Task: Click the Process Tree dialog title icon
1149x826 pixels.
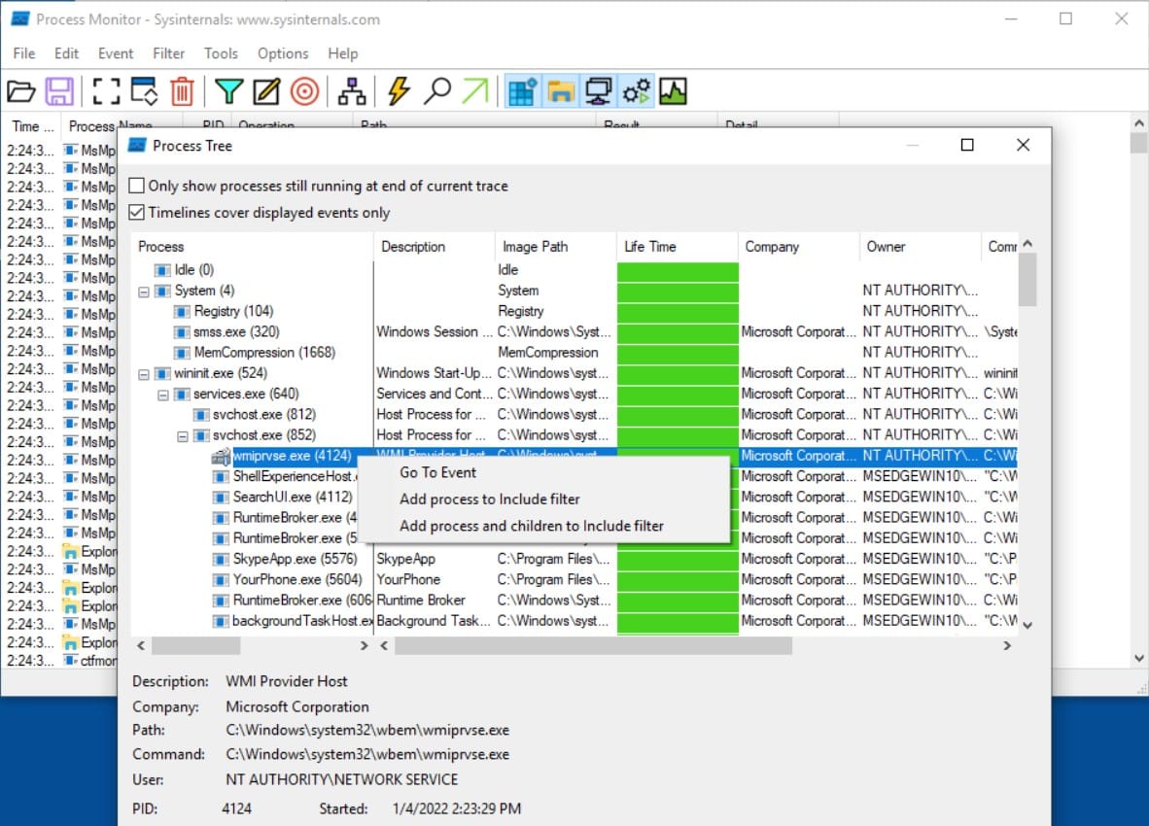Action: tap(137, 146)
